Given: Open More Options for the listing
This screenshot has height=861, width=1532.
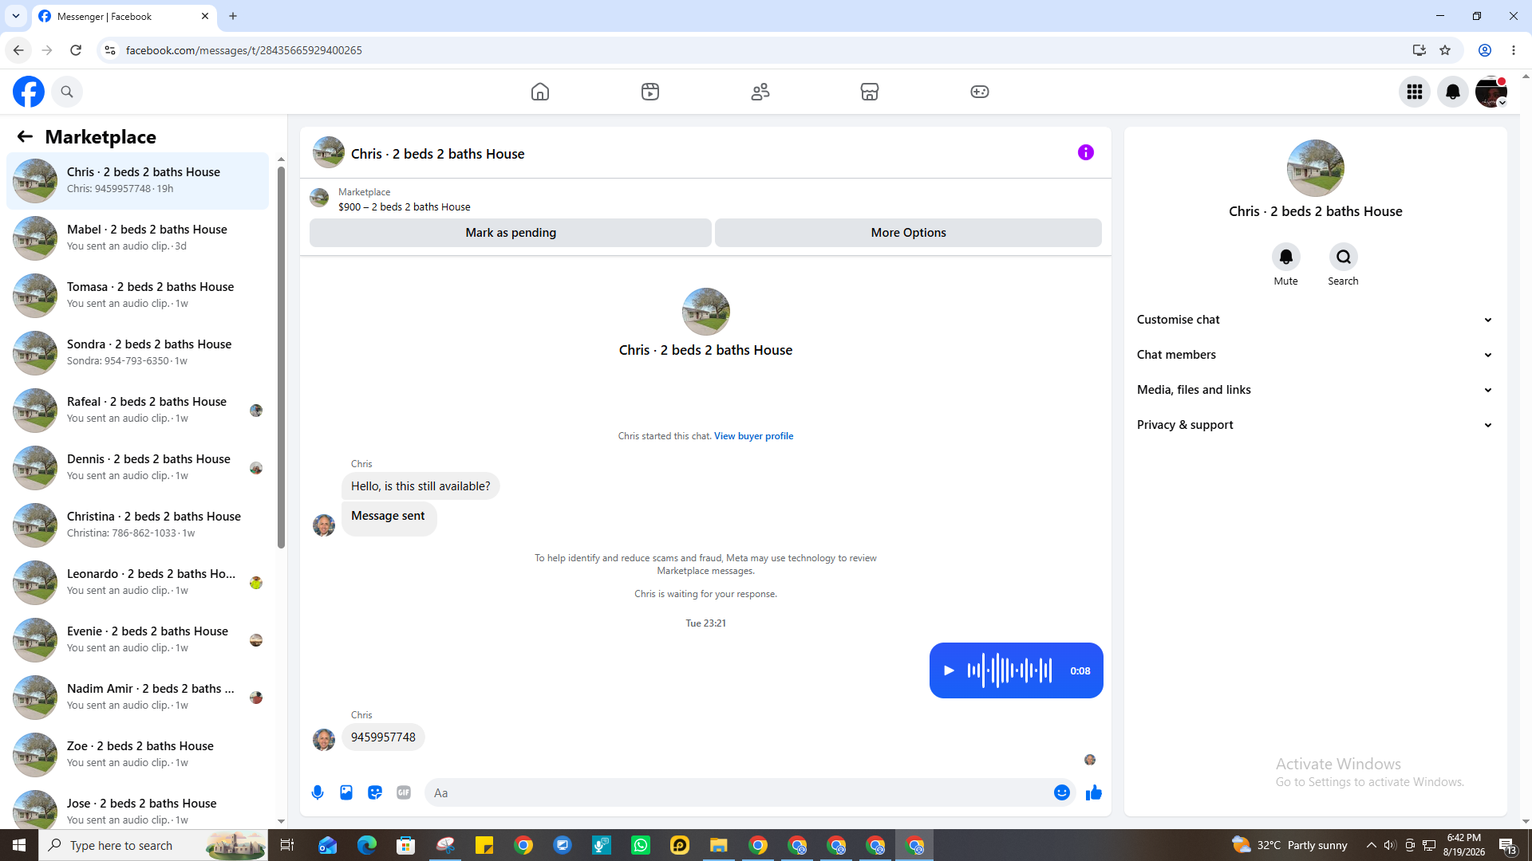Looking at the screenshot, I should pos(908,233).
